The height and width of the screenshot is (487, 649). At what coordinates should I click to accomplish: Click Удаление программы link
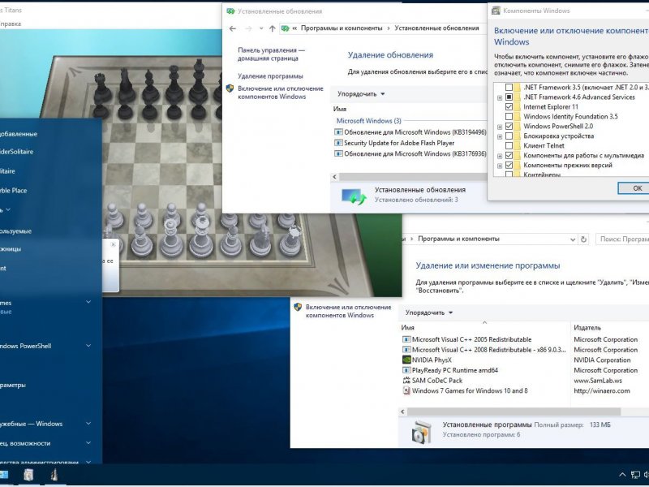pos(270,76)
